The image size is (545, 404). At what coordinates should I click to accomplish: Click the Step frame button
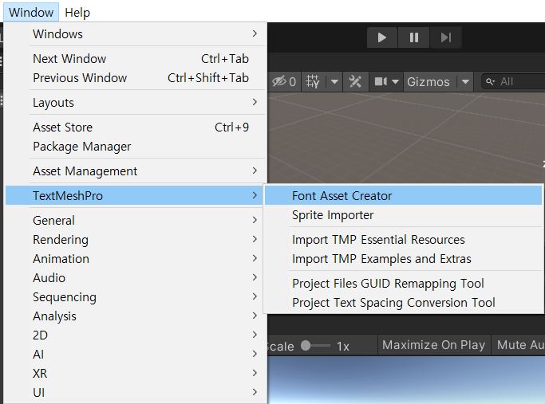445,37
